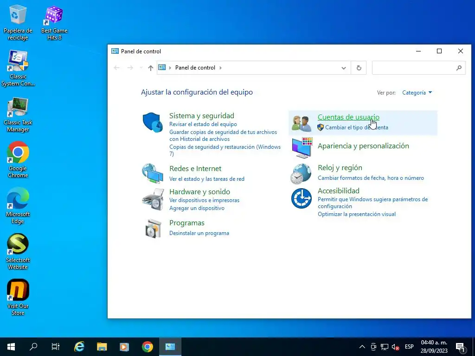Open the Accesibilidad blue circle icon
Screen dimensions: 475x356
click(x=302, y=198)
